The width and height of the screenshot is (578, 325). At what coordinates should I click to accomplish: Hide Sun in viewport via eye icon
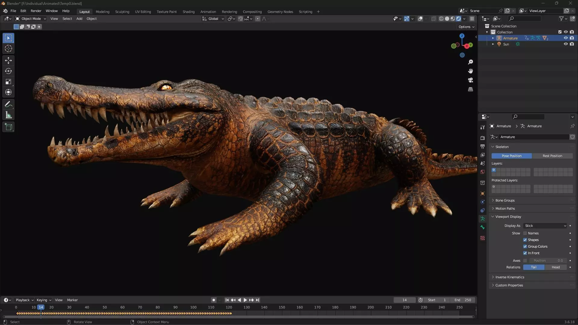[x=566, y=44]
